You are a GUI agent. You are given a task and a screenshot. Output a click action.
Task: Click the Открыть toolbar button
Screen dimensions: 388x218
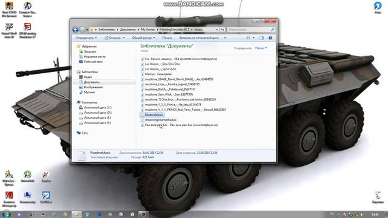click(113, 38)
